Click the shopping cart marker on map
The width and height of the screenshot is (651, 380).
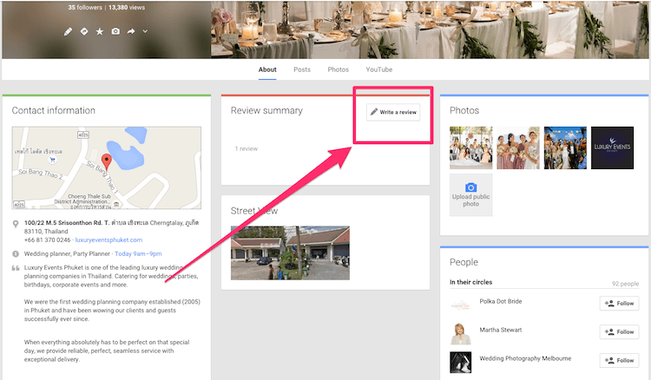(52, 160)
